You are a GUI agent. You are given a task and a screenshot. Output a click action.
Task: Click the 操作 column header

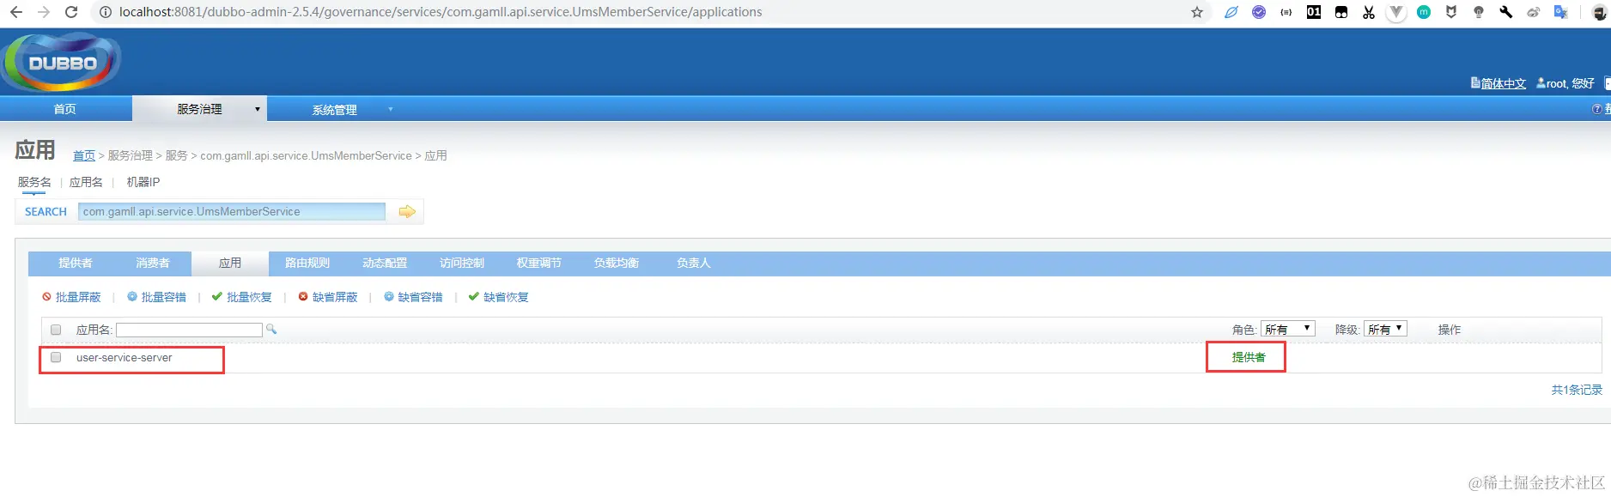coord(1450,330)
